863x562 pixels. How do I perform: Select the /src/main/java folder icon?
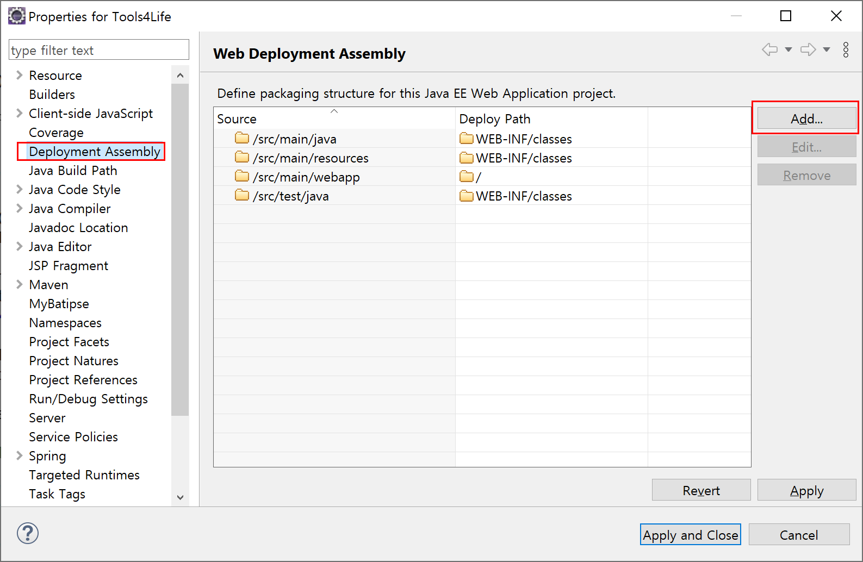pyautogui.click(x=242, y=138)
